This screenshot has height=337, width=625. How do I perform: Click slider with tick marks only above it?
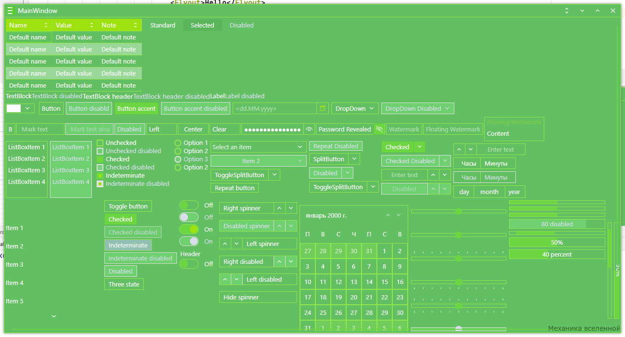458,258
